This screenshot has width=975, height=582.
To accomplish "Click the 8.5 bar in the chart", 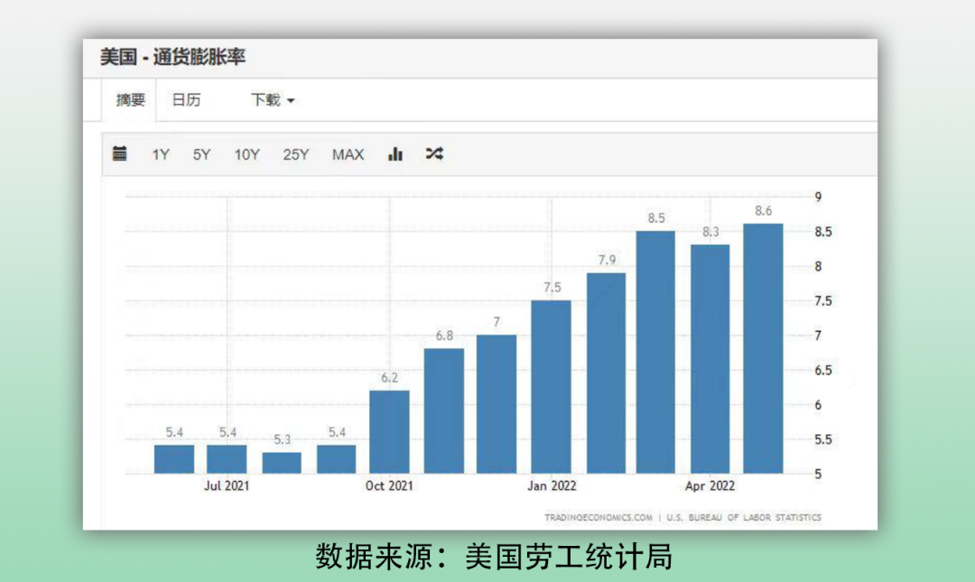I will tap(655, 352).
